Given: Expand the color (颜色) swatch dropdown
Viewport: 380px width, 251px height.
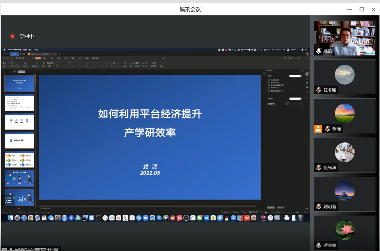Looking at the screenshot, I should tap(302, 99).
